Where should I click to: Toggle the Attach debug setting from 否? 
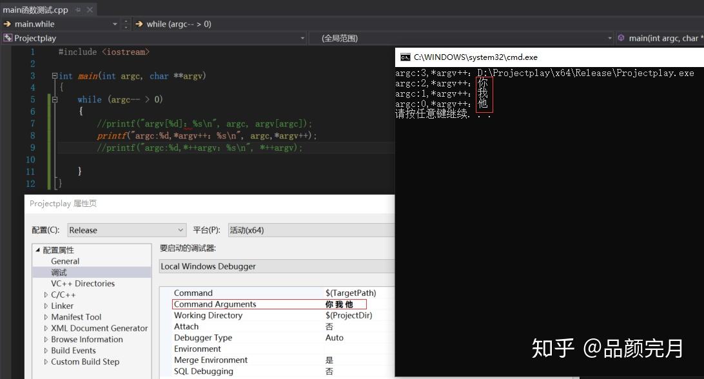tap(329, 326)
